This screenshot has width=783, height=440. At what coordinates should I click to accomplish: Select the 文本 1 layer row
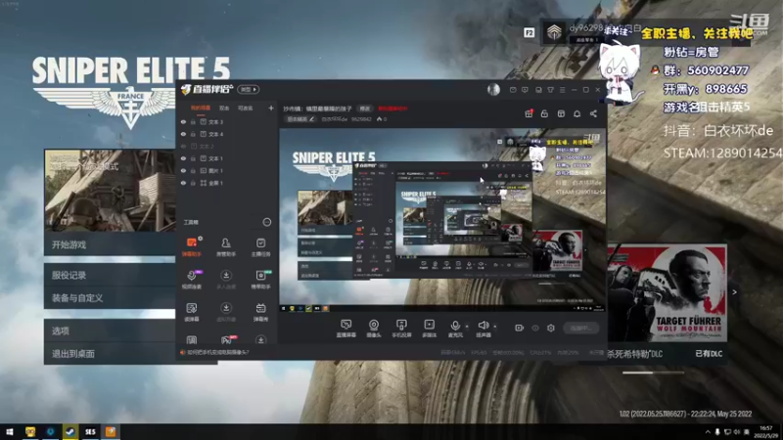tap(227, 158)
